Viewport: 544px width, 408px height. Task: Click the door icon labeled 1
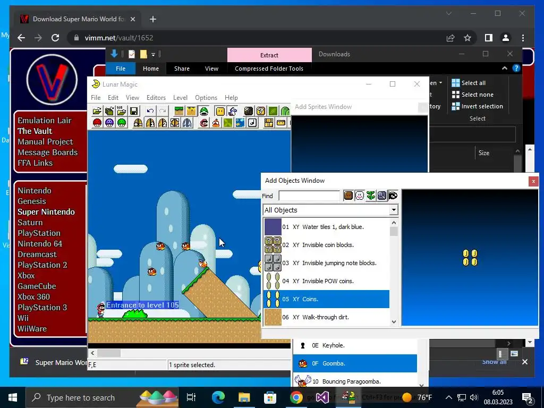[150, 123]
